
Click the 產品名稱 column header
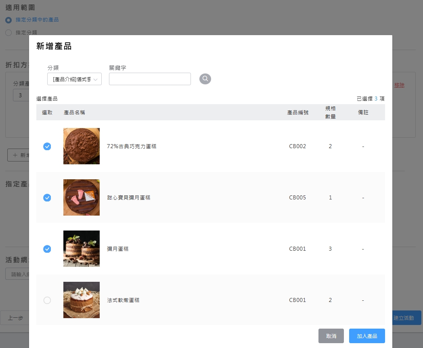(74, 113)
